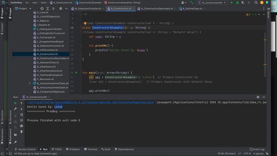Go to previous highlighted problem arrow
Viewport: 277px width, 156px height.
(259, 14)
